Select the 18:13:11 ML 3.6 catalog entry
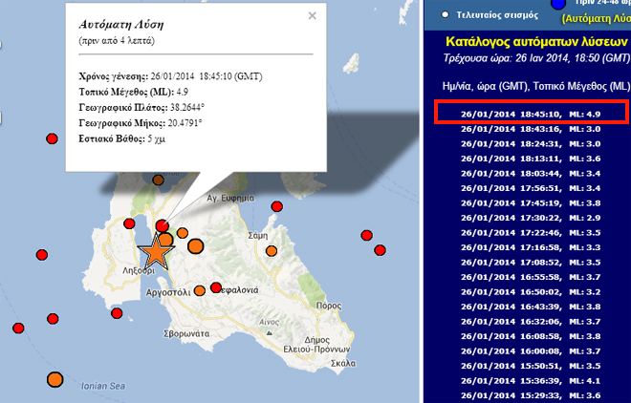 point(530,158)
